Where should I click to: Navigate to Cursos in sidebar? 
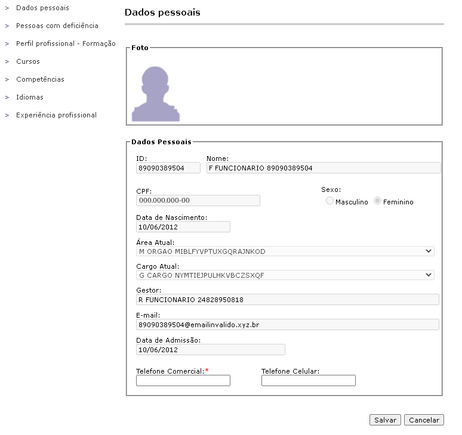point(28,61)
